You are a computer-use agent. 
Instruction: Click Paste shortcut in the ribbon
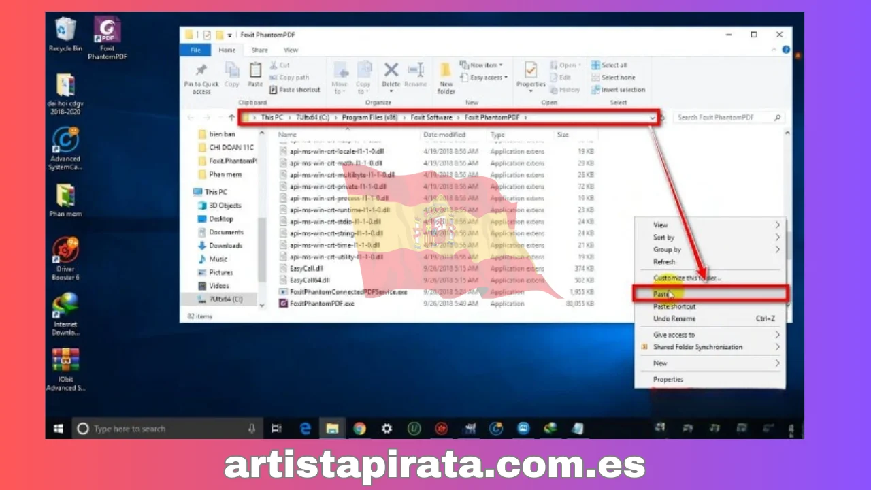click(295, 90)
